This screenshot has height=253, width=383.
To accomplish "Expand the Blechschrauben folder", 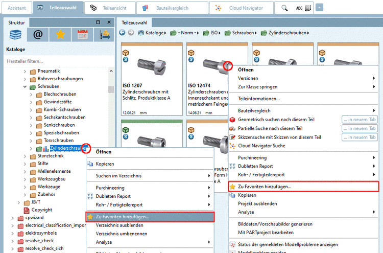I will [x=31, y=95].
